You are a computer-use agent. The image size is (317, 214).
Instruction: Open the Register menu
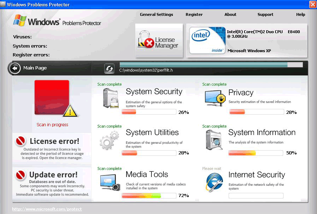pyautogui.click(x=194, y=14)
